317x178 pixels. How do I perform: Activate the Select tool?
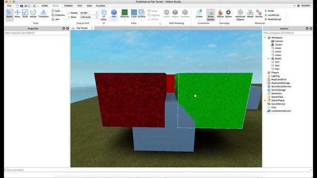(9, 14)
